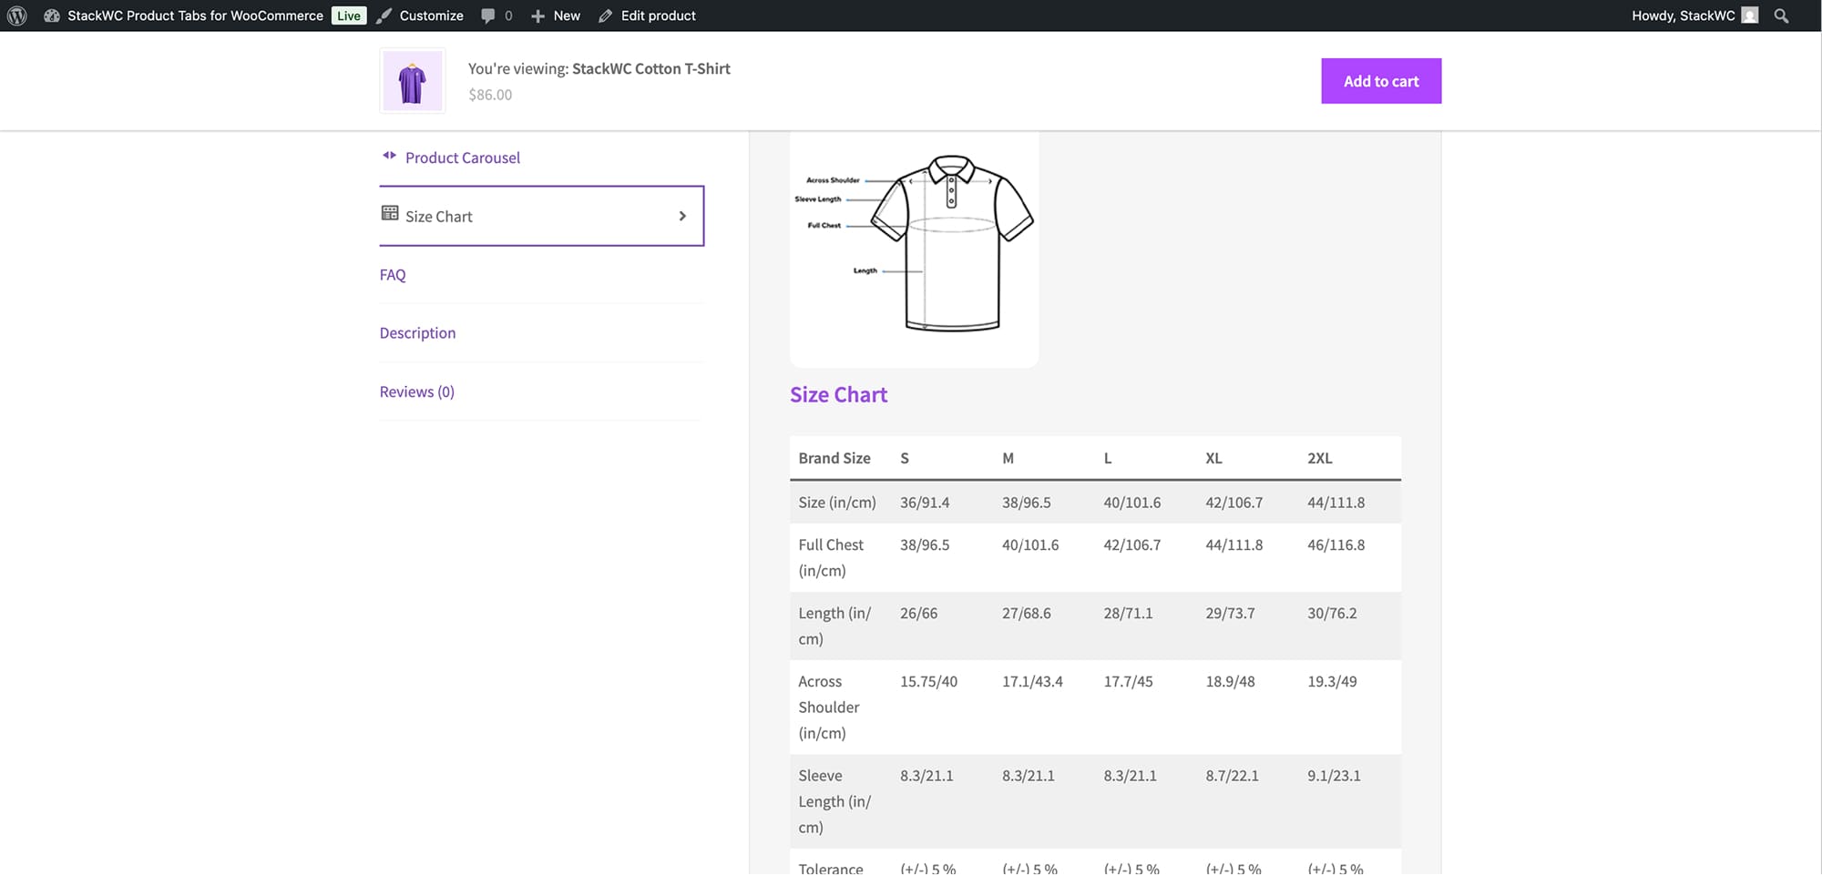Open the admin bar search magnifier
1822x875 pixels.
pos(1781,15)
